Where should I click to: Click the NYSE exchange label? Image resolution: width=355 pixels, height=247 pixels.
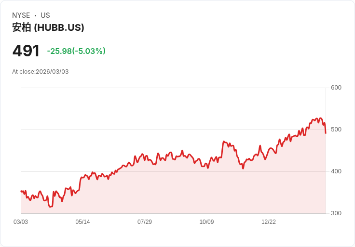(21, 15)
